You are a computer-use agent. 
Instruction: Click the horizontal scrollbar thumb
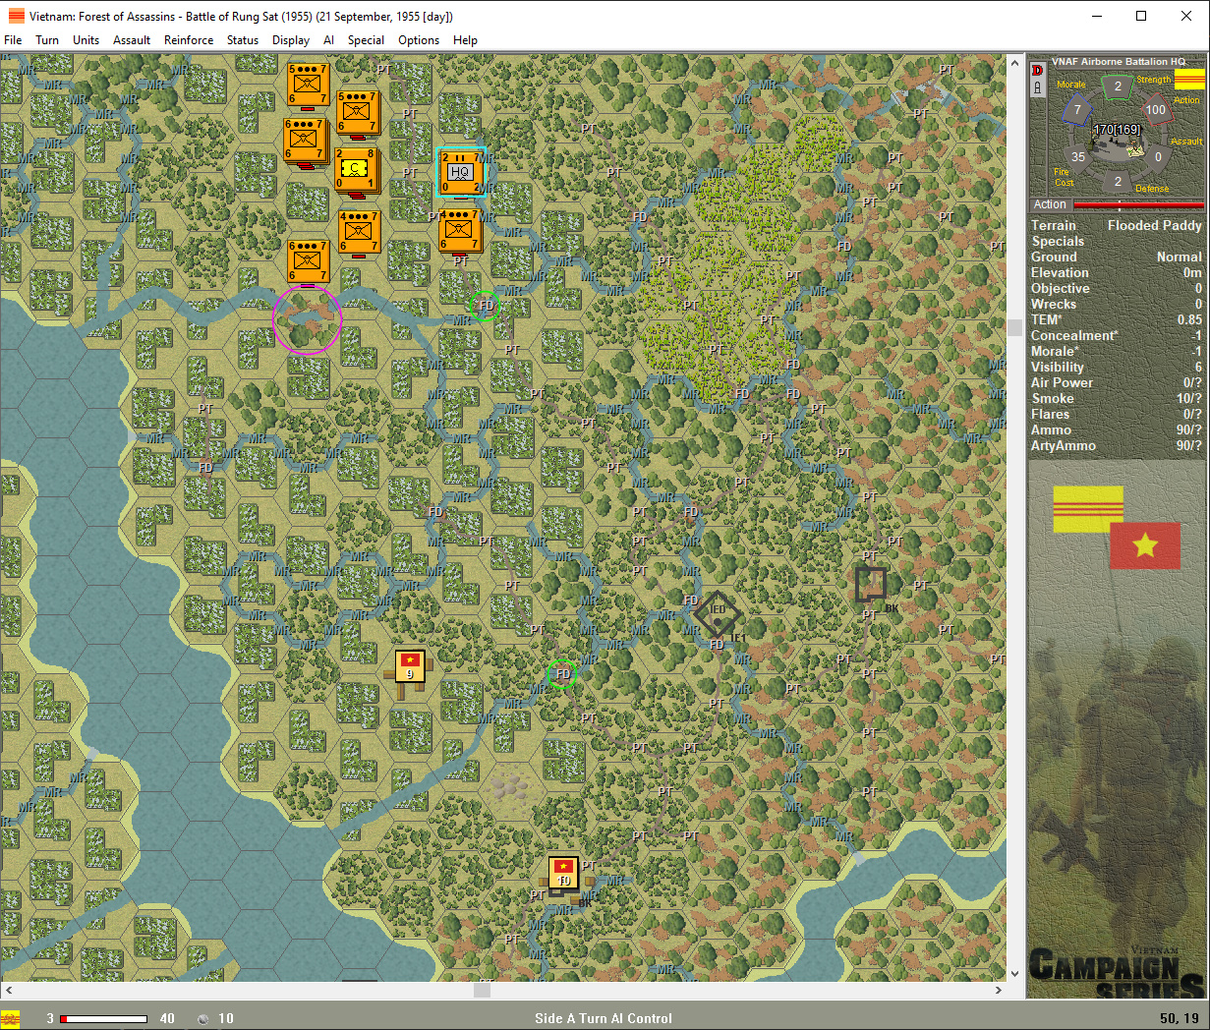[x=482, y=991]
